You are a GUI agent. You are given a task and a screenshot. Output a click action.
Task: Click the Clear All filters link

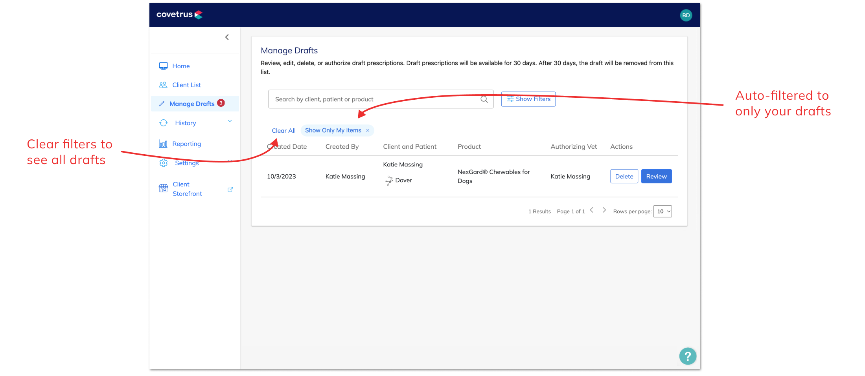coord(283,130)
